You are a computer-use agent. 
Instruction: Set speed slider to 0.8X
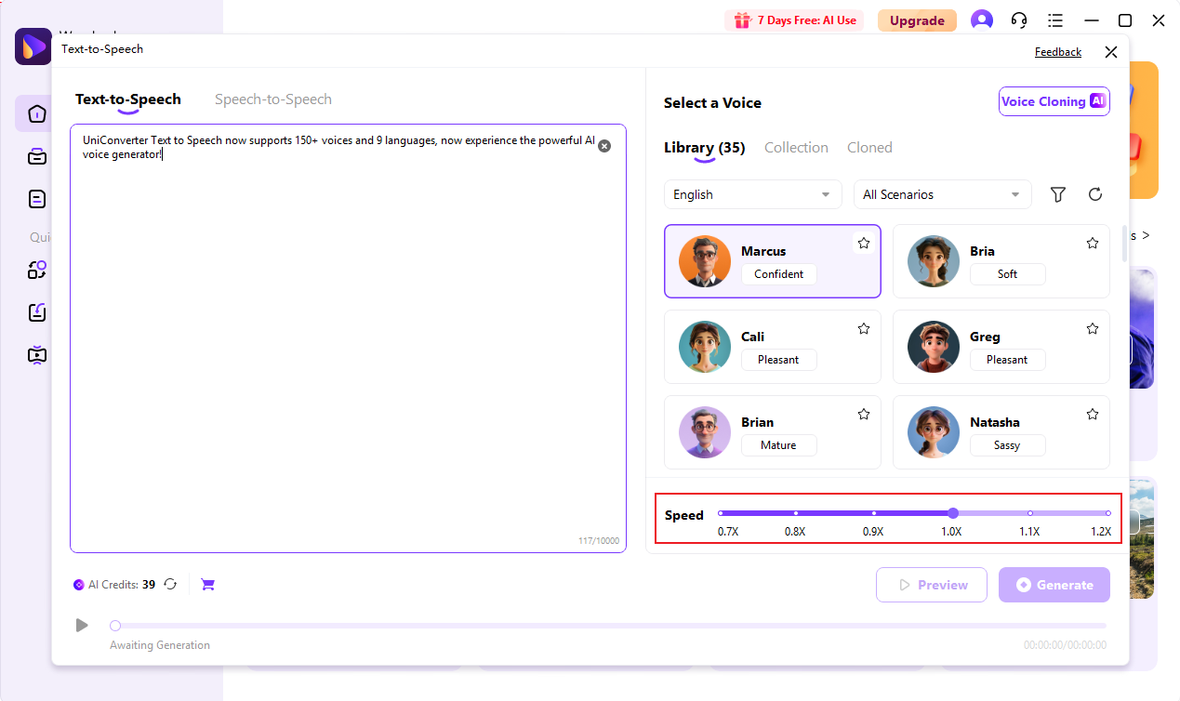pos(796,513)
